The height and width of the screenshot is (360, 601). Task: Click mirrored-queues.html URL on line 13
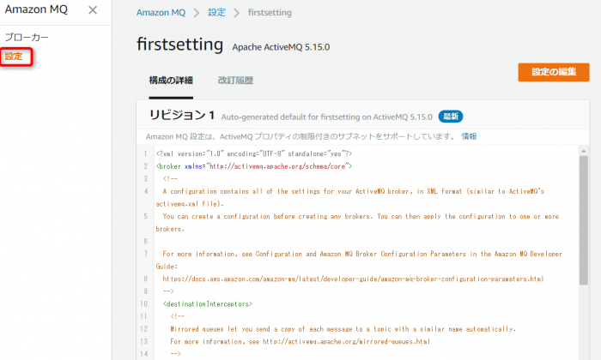(x=346, y=342)
